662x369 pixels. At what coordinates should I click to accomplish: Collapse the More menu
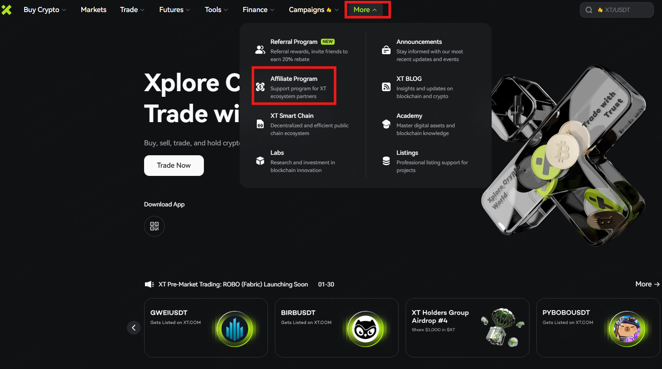[x=365, y=9]
